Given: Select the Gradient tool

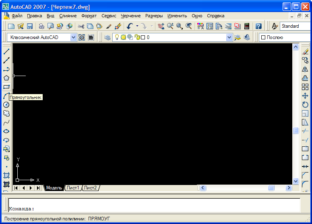Looking at the screenshot, I should point(6,184).
